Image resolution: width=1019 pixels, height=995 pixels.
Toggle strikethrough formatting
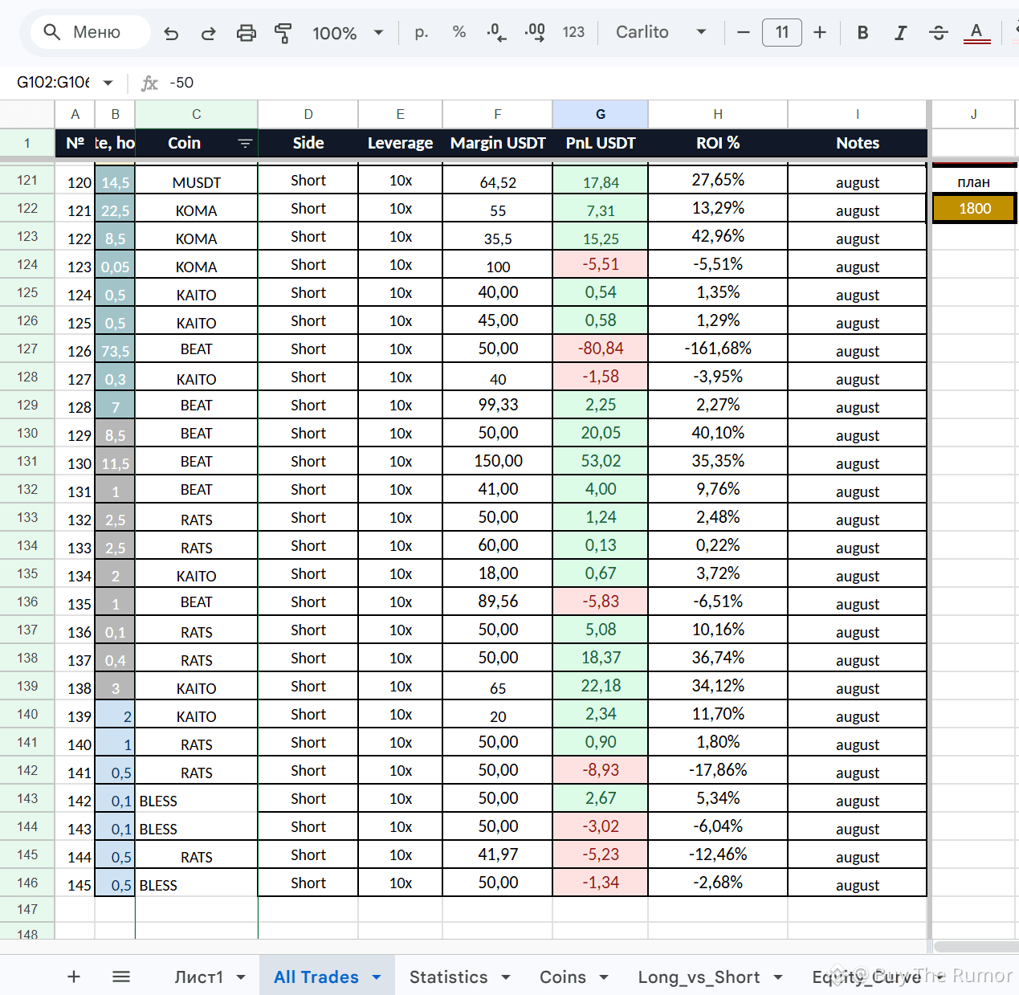pos(938,32)
